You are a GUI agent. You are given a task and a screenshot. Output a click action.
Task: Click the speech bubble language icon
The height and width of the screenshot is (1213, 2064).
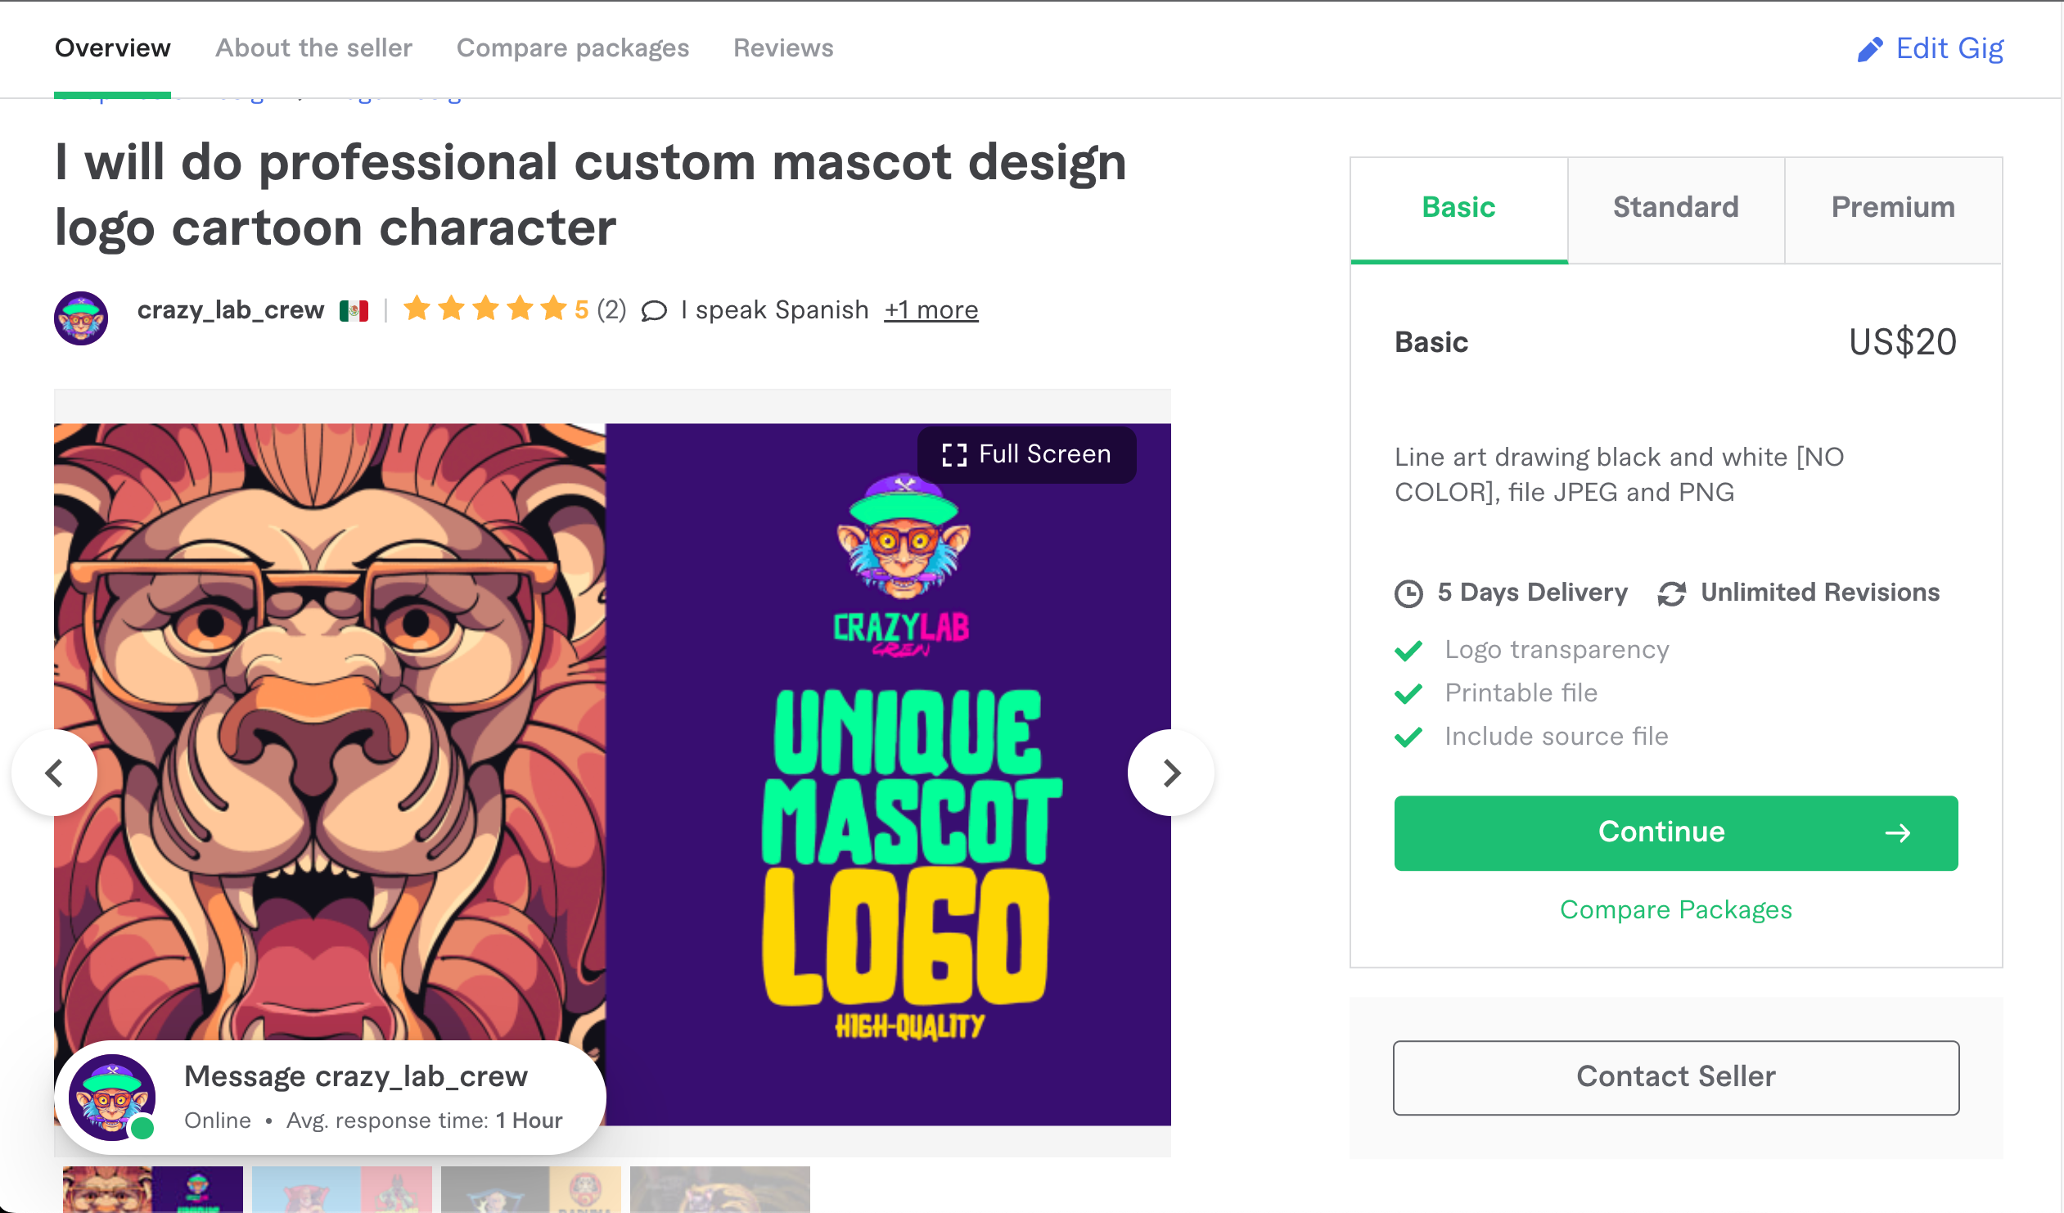point(654,310)
